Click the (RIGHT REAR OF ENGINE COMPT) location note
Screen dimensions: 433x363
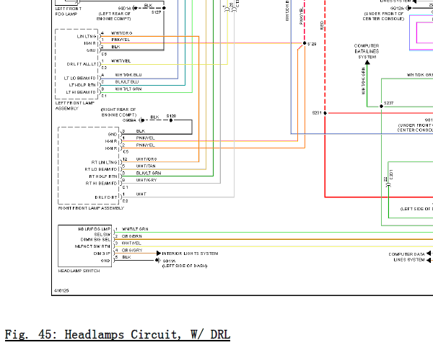pyautogui.click(x=119, y=112)
